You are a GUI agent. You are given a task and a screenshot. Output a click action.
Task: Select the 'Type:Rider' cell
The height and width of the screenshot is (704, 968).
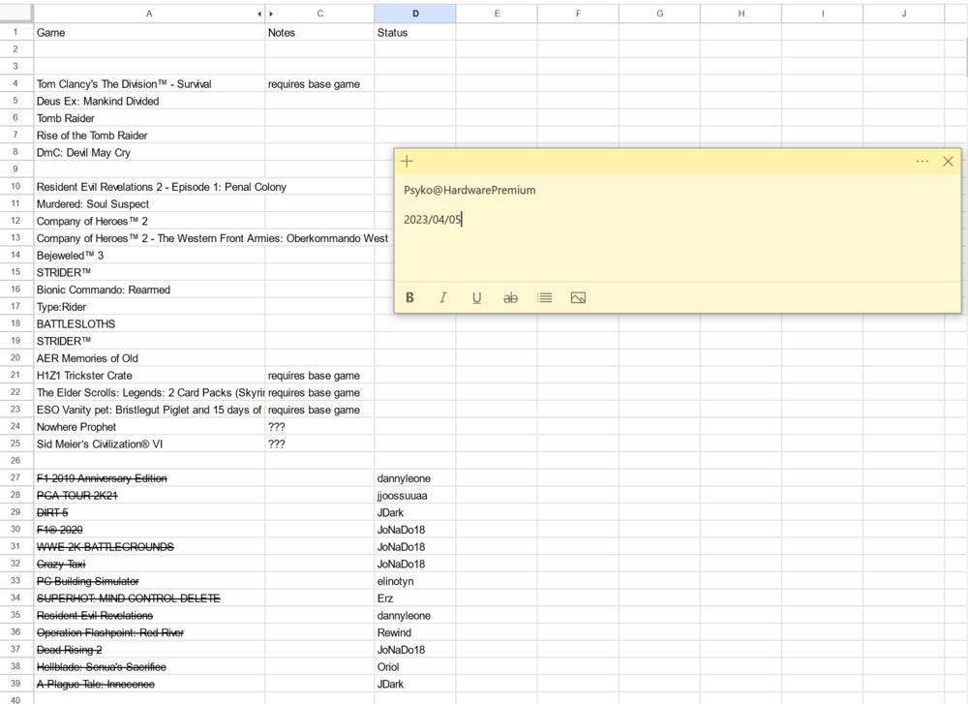149,307
